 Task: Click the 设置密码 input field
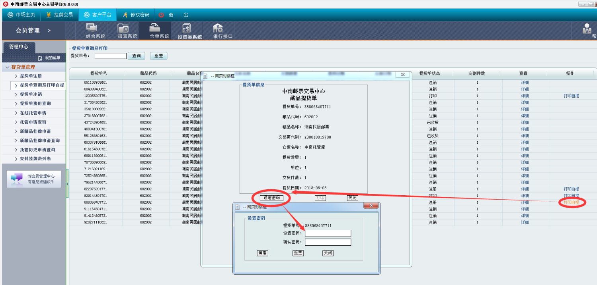click(328, 233)
